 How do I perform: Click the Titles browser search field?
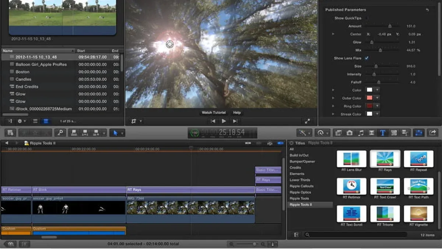click(x=355, y=235)
